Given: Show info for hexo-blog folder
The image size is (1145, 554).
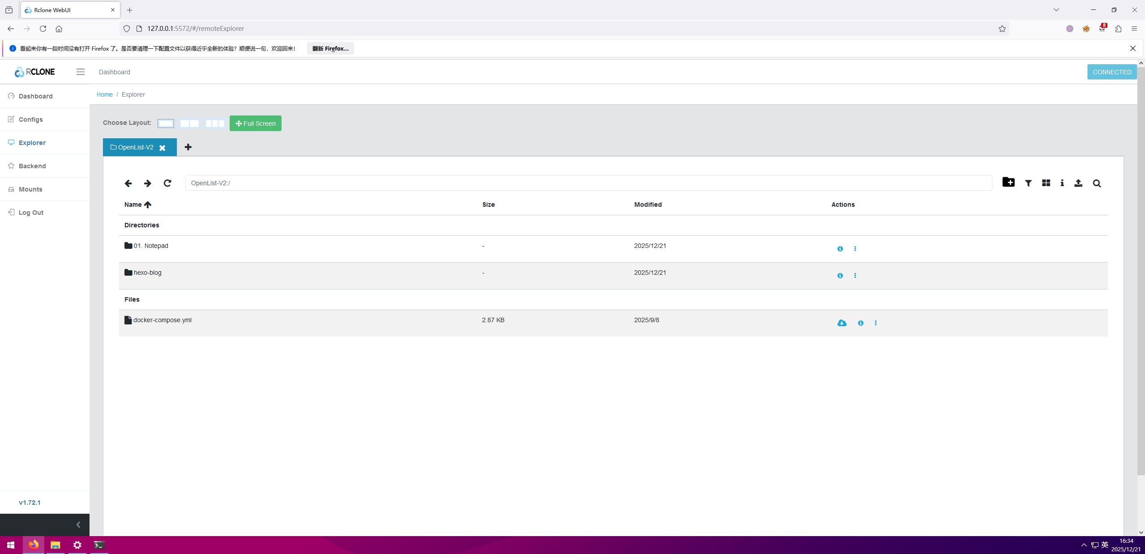Looking at the screenshot, I should (x=840, y=276).
